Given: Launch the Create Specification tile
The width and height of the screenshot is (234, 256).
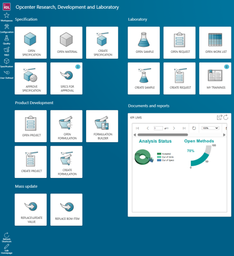Looking at the screenshot, I should click(x=102, y=43).
